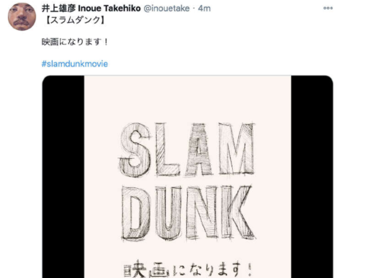Click the right black bar of the image

click(x=311, y=180)
